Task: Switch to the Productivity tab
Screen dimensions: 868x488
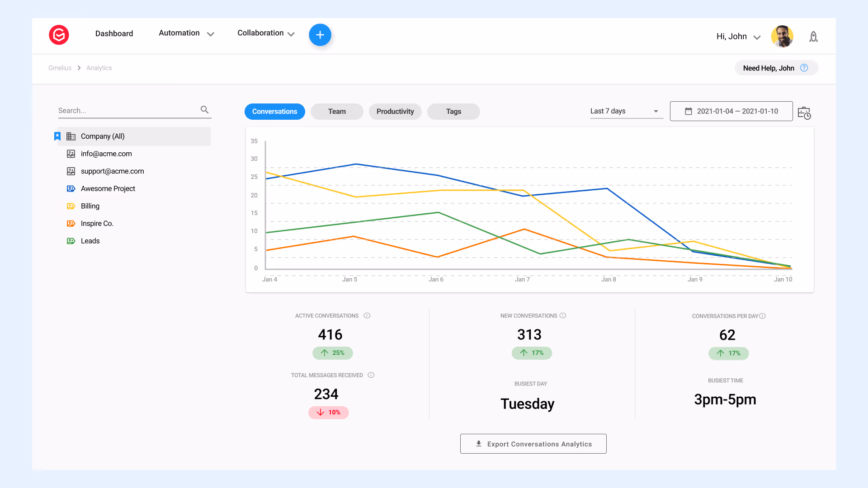Action: pos(395,112)
